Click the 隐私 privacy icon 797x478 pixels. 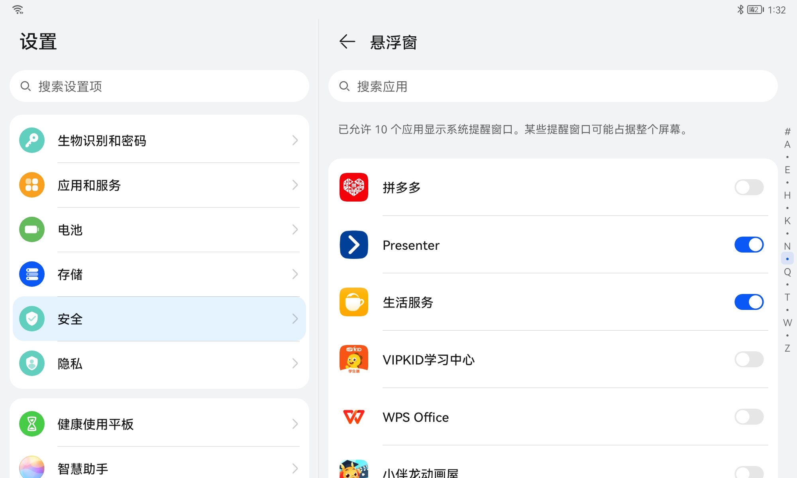click(x=32, y=363)
